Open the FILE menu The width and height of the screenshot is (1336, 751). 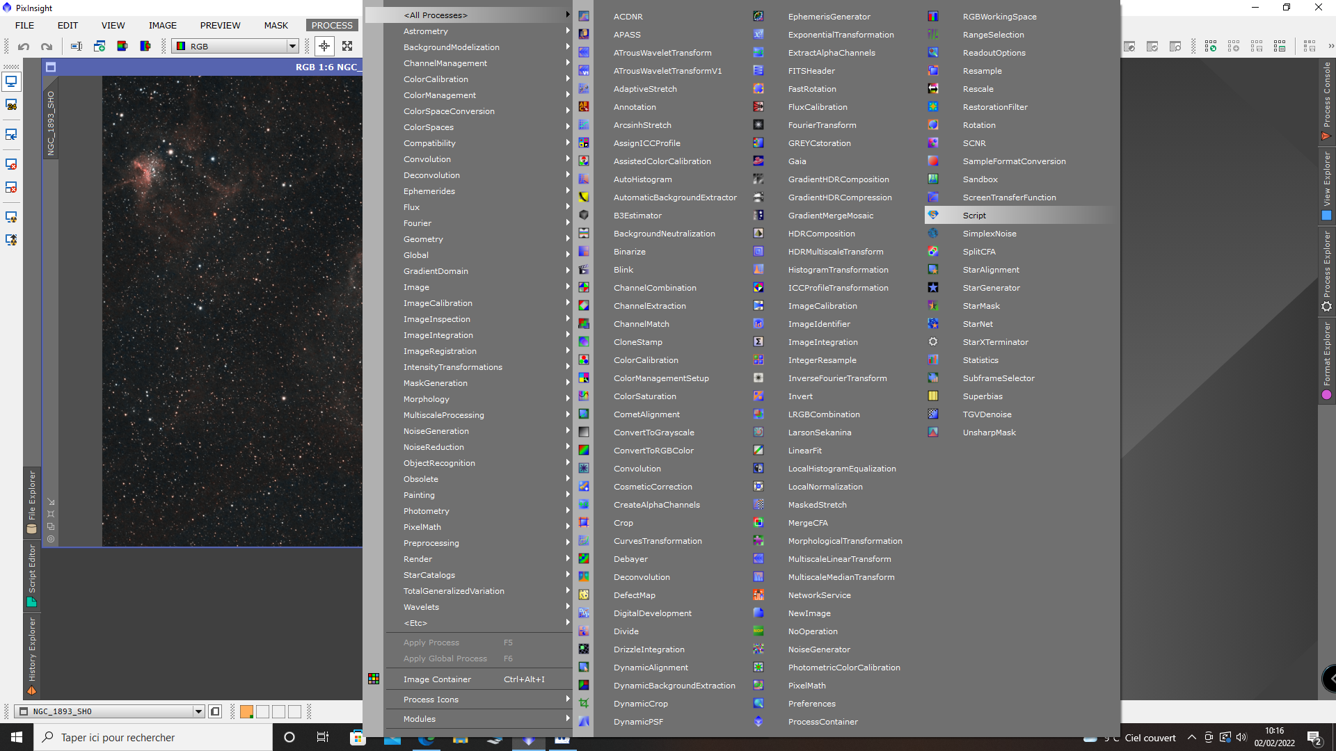24,26
